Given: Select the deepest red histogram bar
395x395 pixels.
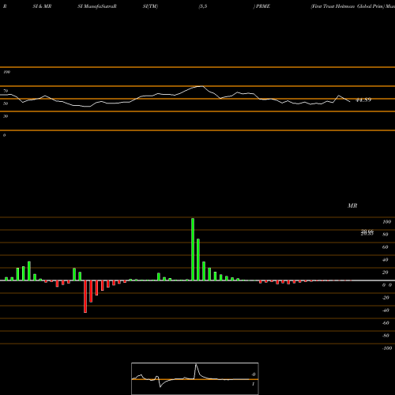Looking at the screenshot, I should click(85, 296).
